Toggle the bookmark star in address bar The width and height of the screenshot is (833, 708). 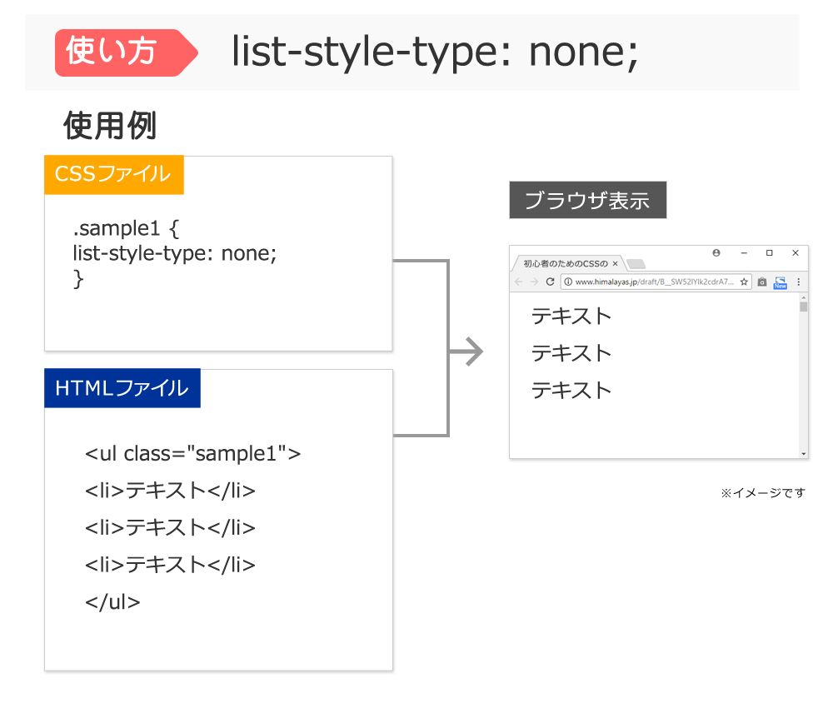(x=744, y=281)
